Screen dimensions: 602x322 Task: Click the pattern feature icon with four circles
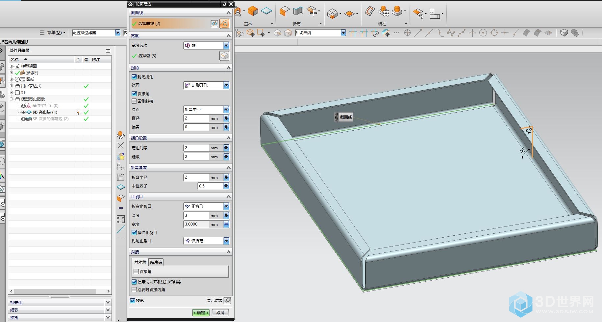coord(384,11)
